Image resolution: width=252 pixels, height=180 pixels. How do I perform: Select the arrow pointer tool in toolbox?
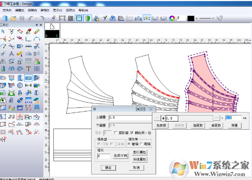point(3,31)
